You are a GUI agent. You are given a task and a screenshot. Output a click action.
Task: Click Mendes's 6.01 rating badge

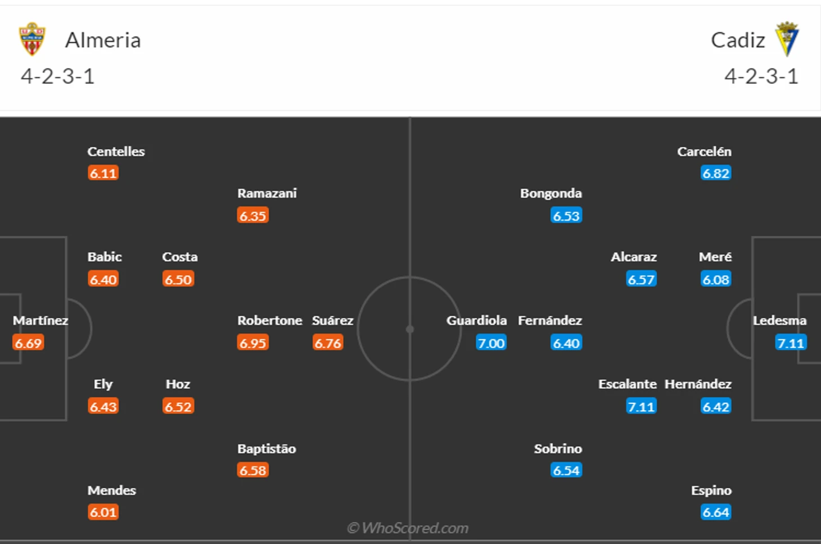103,512
